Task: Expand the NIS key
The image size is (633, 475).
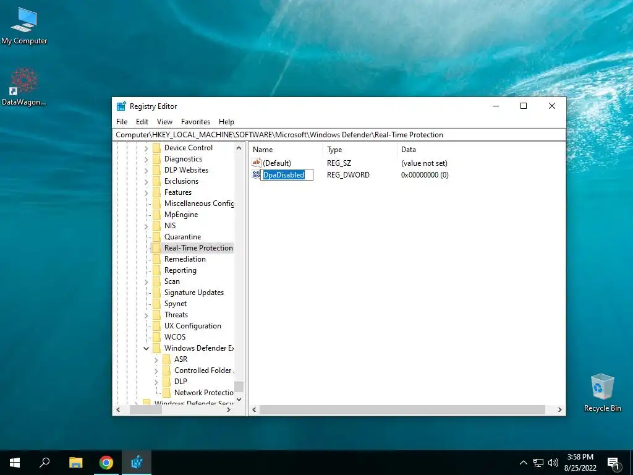Action: click(146, 226)
